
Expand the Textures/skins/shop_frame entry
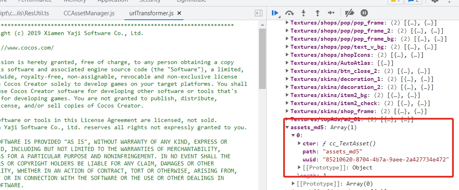pyautogui.click(x=287, y=111)
